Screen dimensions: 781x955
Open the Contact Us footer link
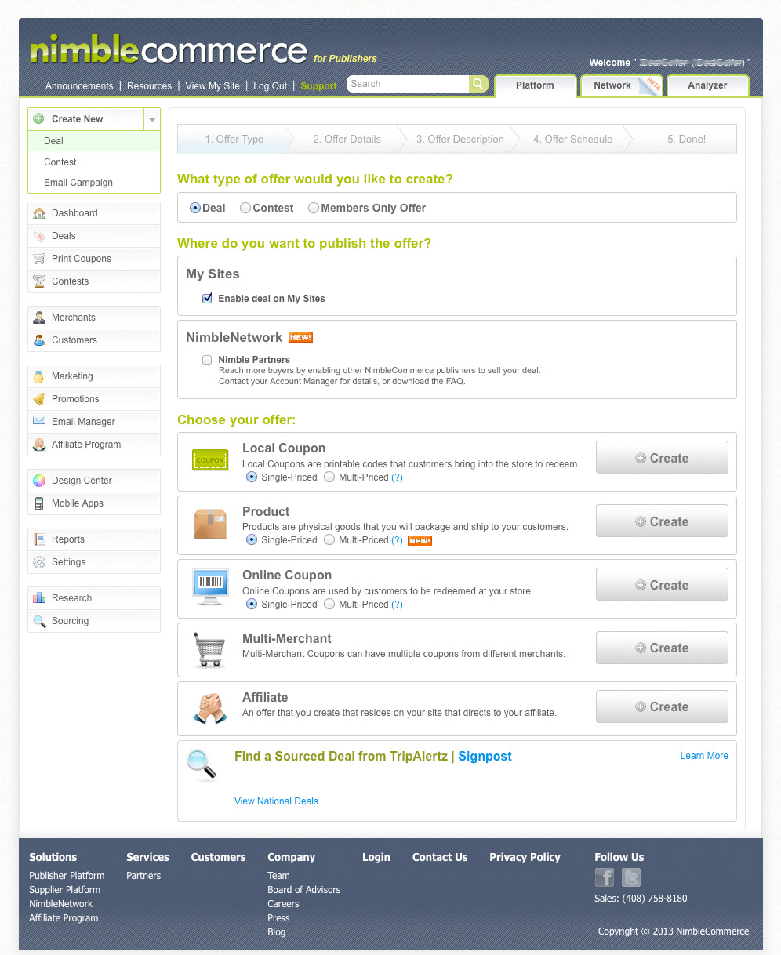coord(440,857)
